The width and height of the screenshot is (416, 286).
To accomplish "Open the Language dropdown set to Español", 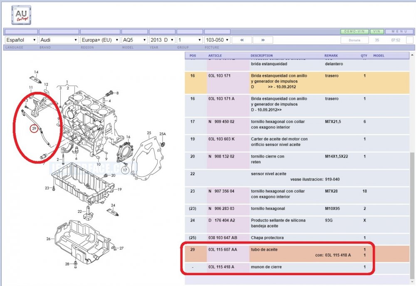I will point(21,40).
